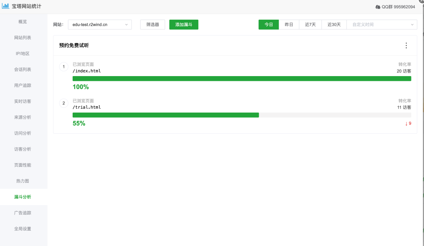The height and width of the screenshot is (246, 424).
Task: Open the funnel card three-dot menu
Action: [x=406, y=46]
